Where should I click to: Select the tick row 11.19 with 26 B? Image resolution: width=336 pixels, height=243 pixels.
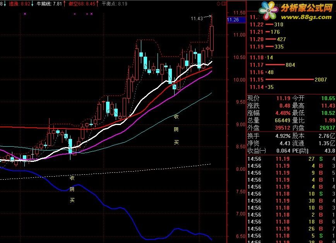[x=291, y=229]
